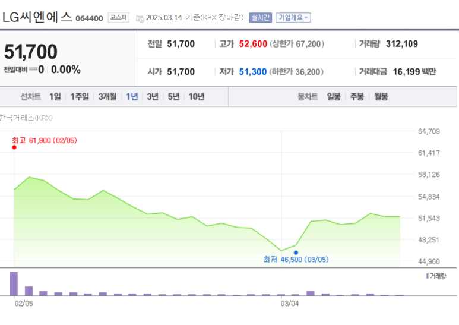This screenshot has height=325, width=459.
Task: Select the 3년 line chart tab
Action: tap(153, 97)
